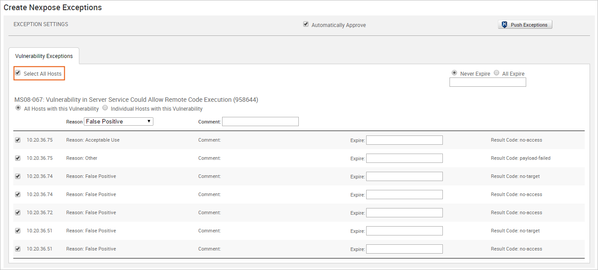Toggle checkbox for 10.20.36.75 payload-failed row
This screenshot has height=270, width=598.
18,158
